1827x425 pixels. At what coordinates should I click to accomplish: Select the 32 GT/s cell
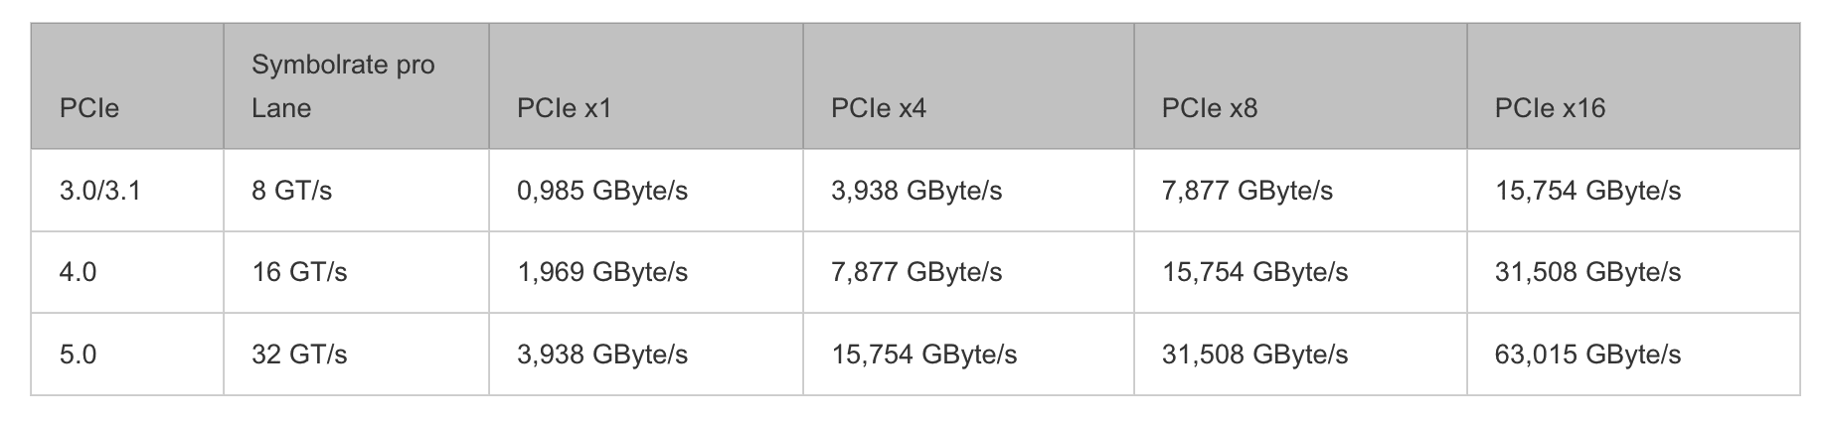click(299, 354)
